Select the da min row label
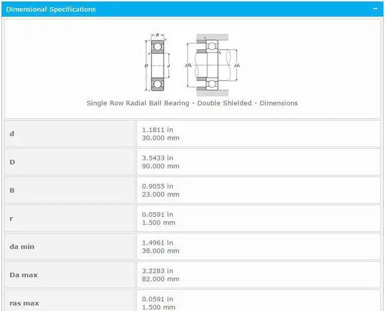Viewport: 385px width, 311px height. point(23,247)
